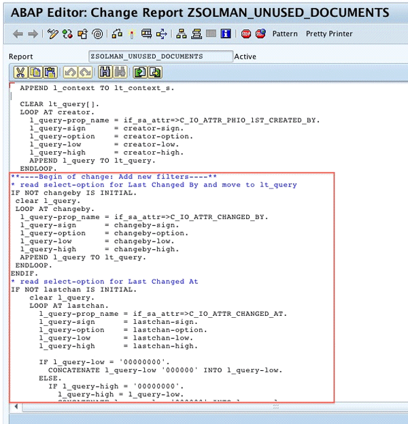This screenshot has width=408, height=424.
Task: Click the title 'ABAP Editor: Change Report ZSOLMAN_UNUSED_DOCUMENTS'
Action: coord(200,13)
